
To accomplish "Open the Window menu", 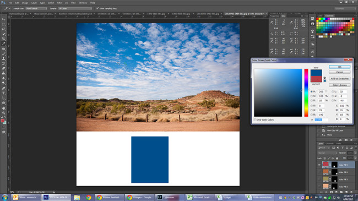I will tap(83, 3).
